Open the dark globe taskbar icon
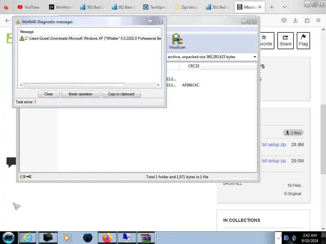This screenshot has height=244, width=326. (x=88, y=238)
